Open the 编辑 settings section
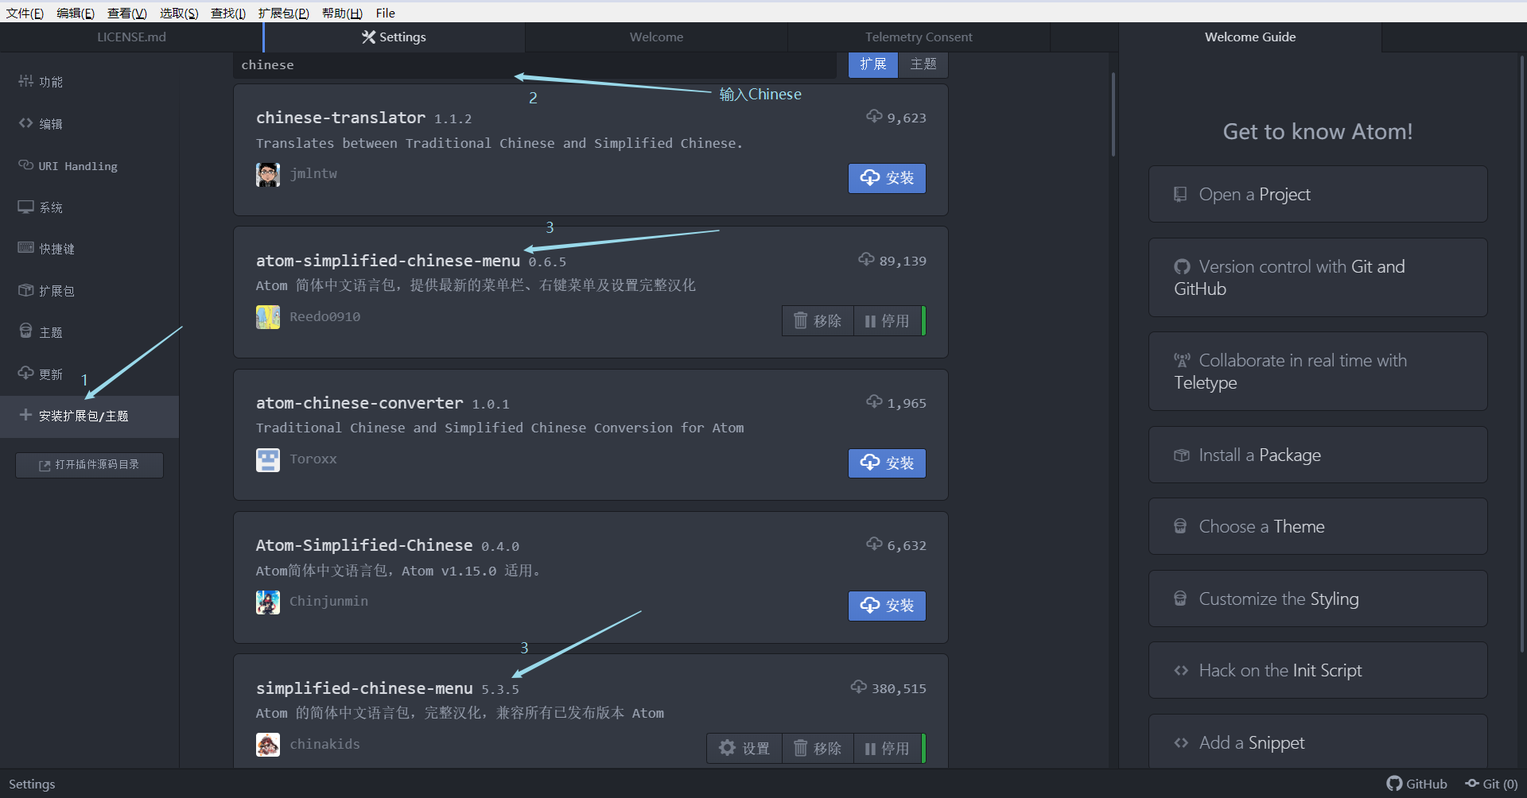This screenshot has width=1527, height=798. [x=50, y=124]
